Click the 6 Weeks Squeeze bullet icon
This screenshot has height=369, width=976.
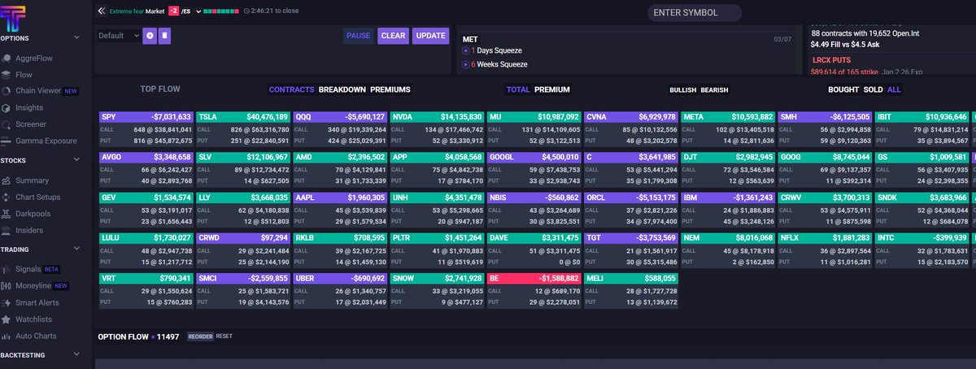[x=466, y=64]
